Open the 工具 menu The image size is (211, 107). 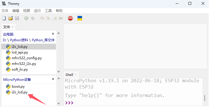(48, 11)
